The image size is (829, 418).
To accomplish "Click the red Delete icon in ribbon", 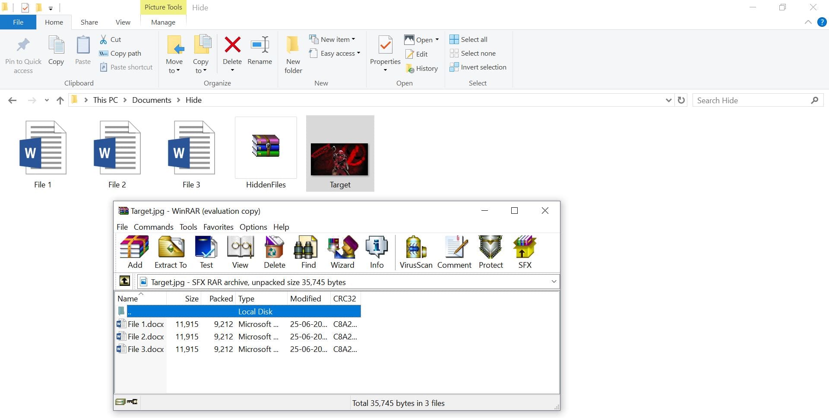I will [232, 44].
